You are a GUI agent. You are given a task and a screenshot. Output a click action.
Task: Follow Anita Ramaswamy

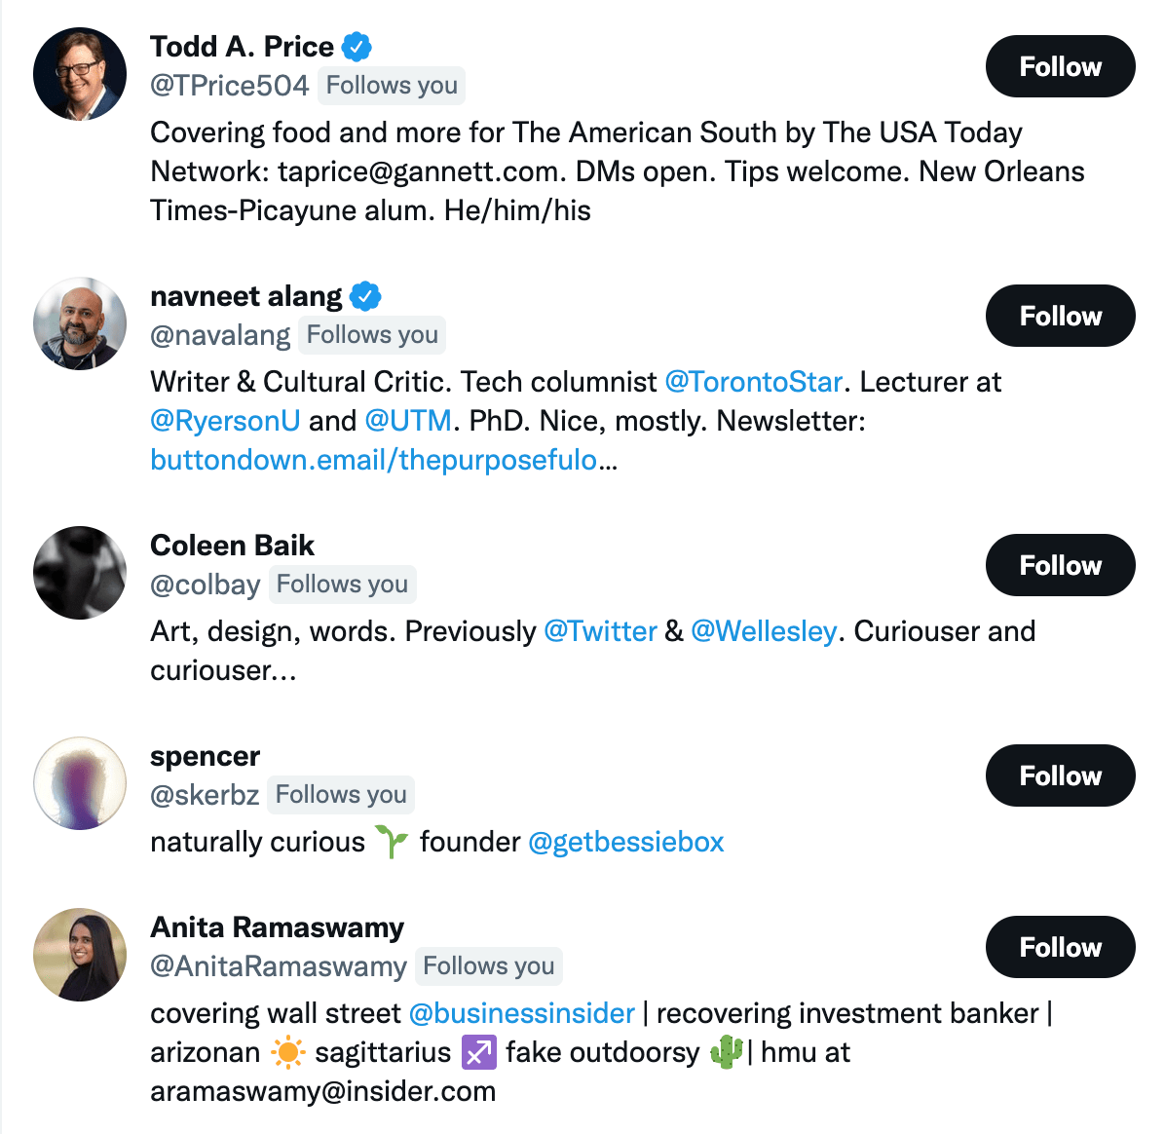pos(1060,948)
